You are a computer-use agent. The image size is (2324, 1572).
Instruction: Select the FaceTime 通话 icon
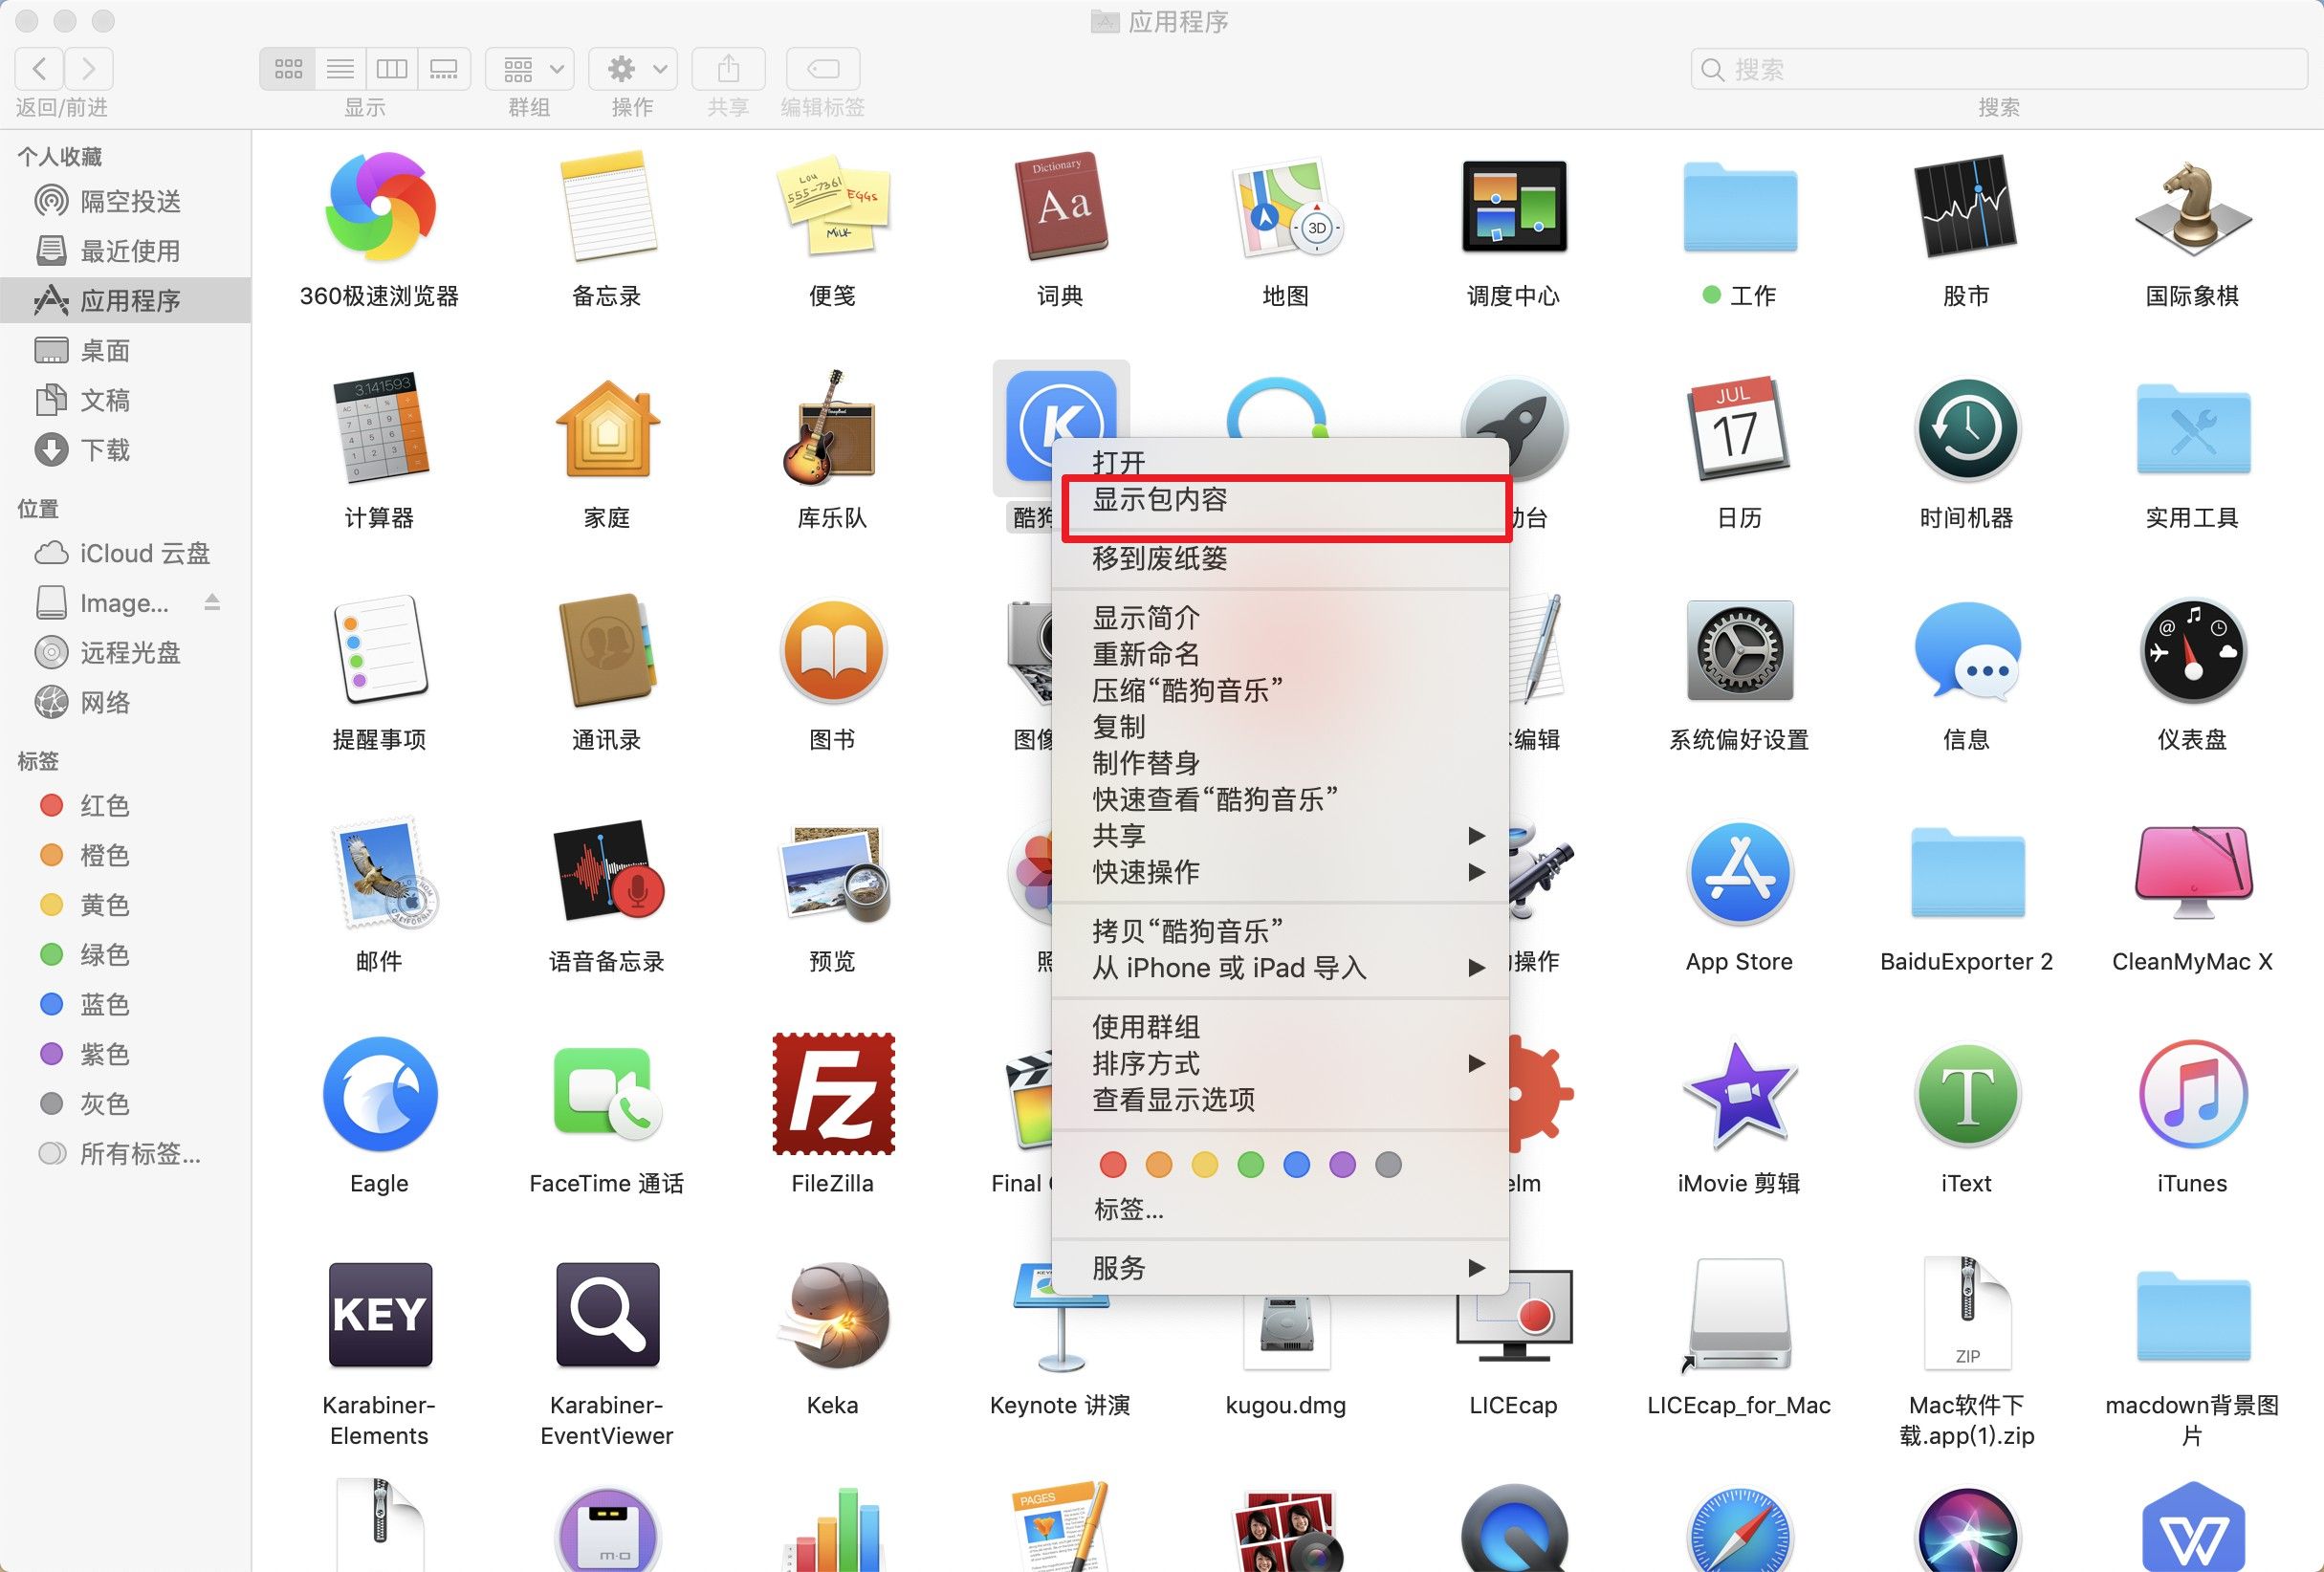[x=606, y=1094]
